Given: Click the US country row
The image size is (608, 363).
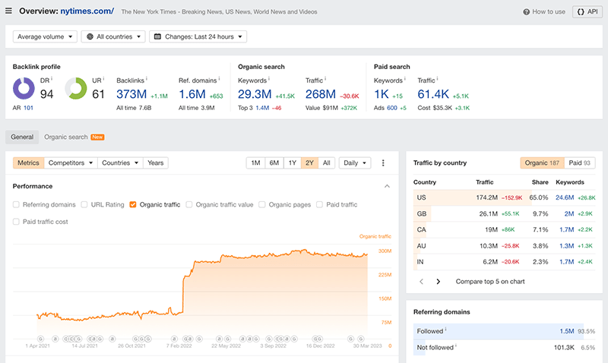Looking at the screenshot, I should (x=504, y=197).
